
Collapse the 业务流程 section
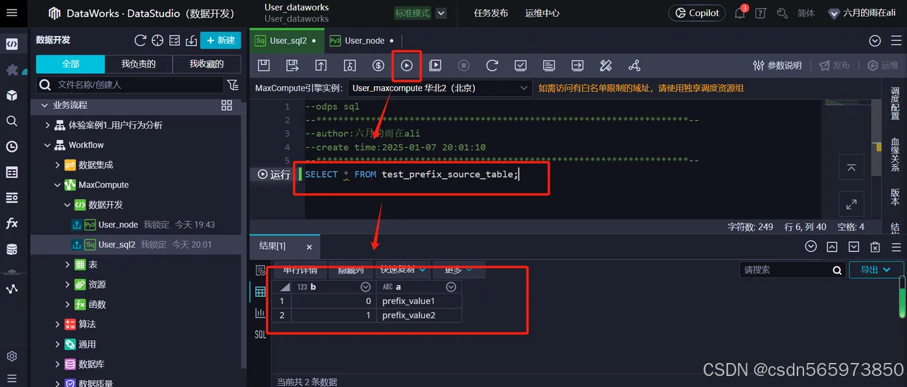pos(45,105)
